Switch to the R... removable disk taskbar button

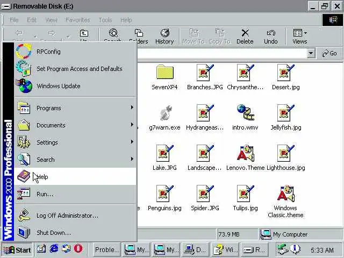[x=254, y=250]
